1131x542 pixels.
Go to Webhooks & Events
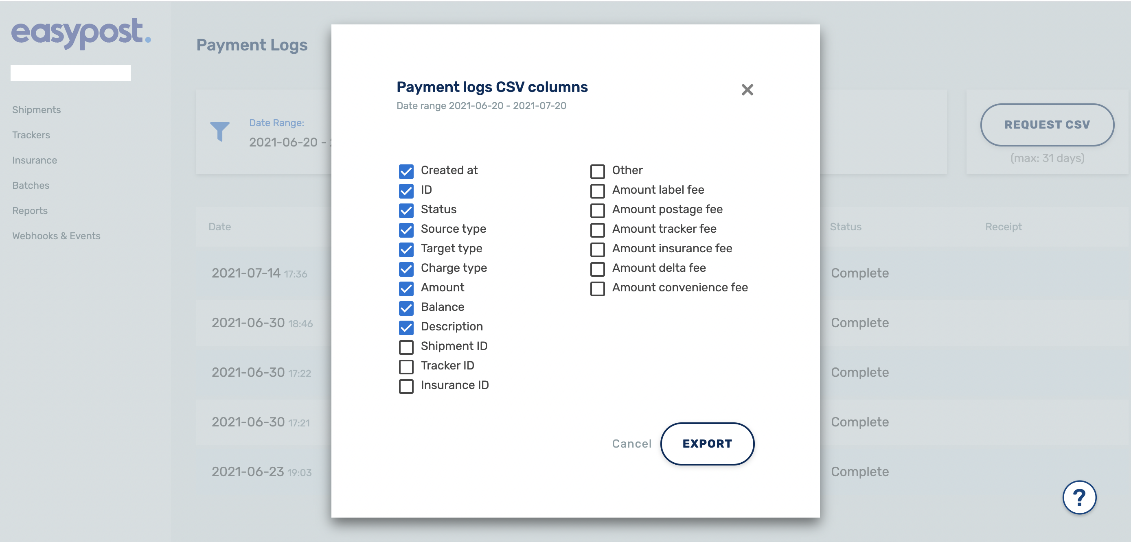tap(56, 236)
